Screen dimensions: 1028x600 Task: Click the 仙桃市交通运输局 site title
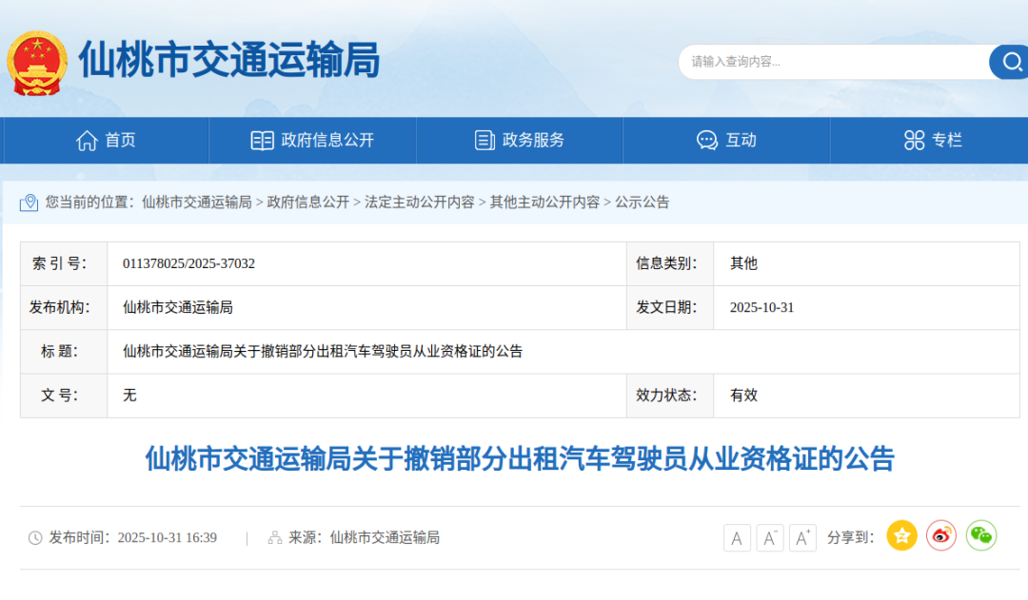[x=228, y=60]
